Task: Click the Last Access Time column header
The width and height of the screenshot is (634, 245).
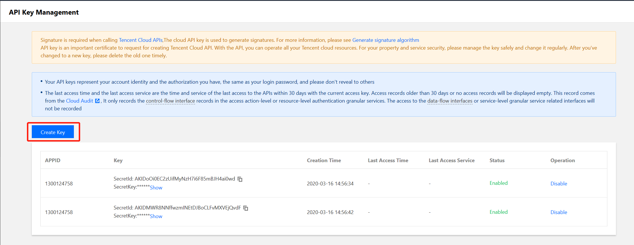Action: (388, 160)
